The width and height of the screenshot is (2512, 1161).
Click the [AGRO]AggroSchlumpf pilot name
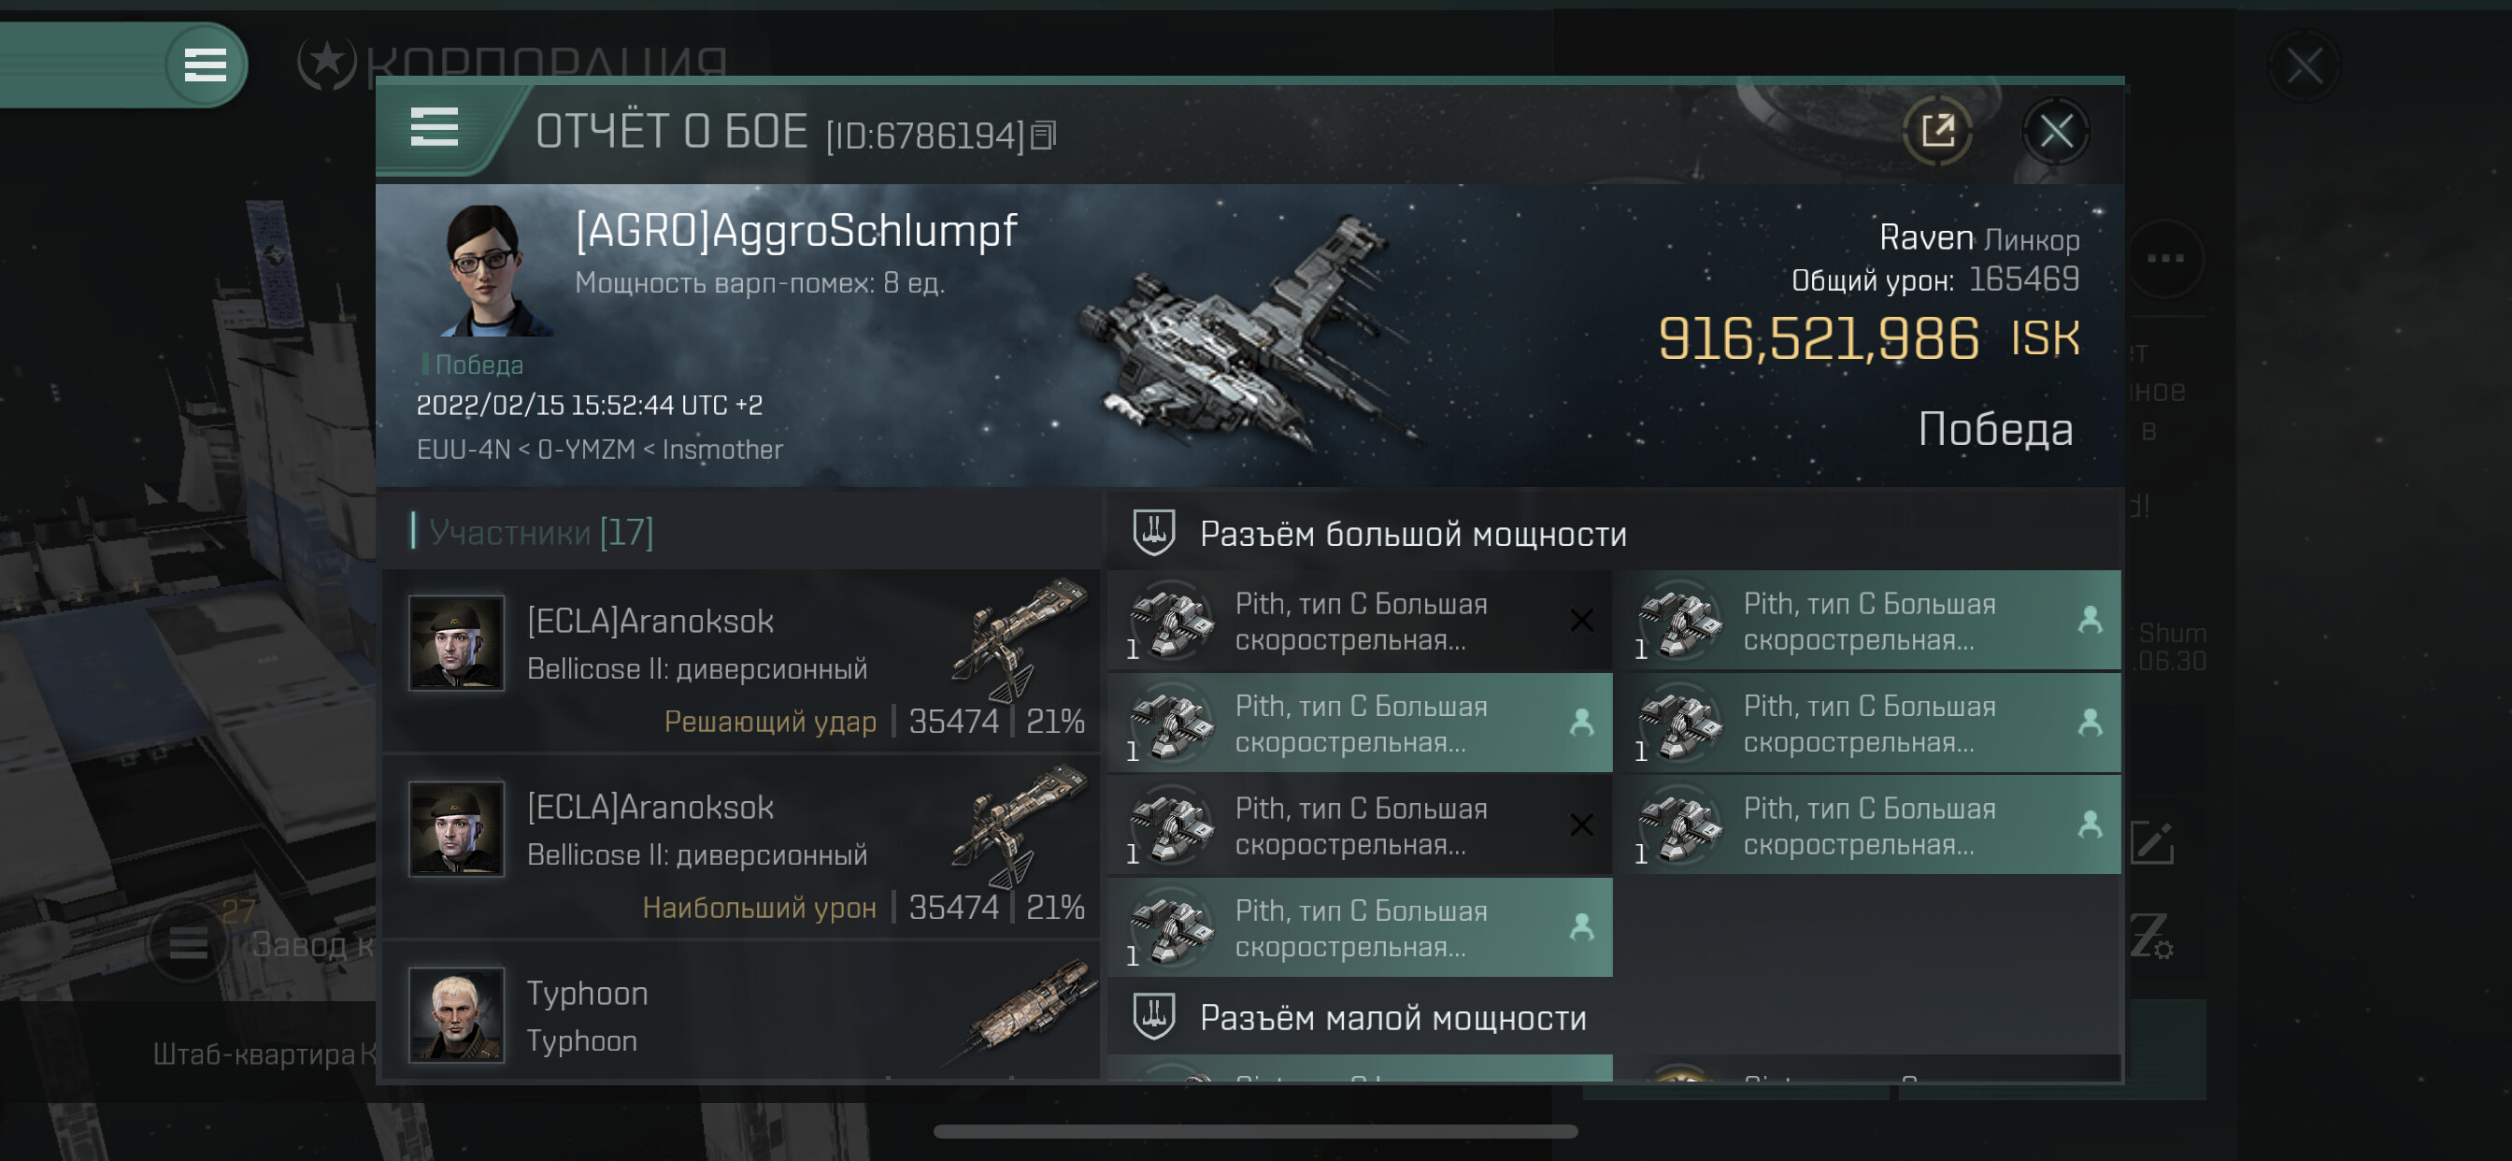tap(795, 231)
